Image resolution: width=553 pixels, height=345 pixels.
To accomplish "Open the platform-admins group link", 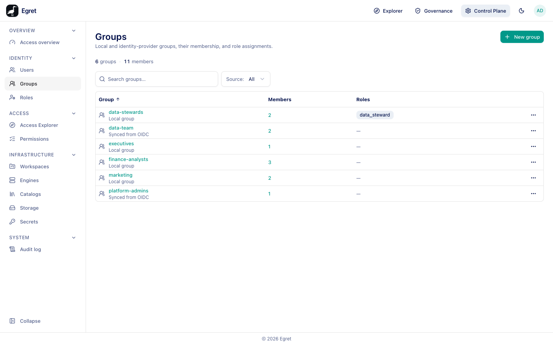I will [x=128, y=191].
